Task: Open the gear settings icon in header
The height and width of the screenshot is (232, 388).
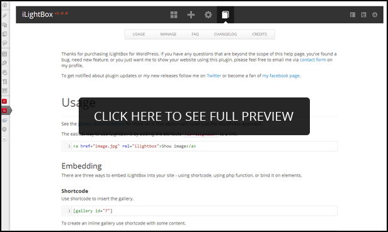Action: point(208,15)
